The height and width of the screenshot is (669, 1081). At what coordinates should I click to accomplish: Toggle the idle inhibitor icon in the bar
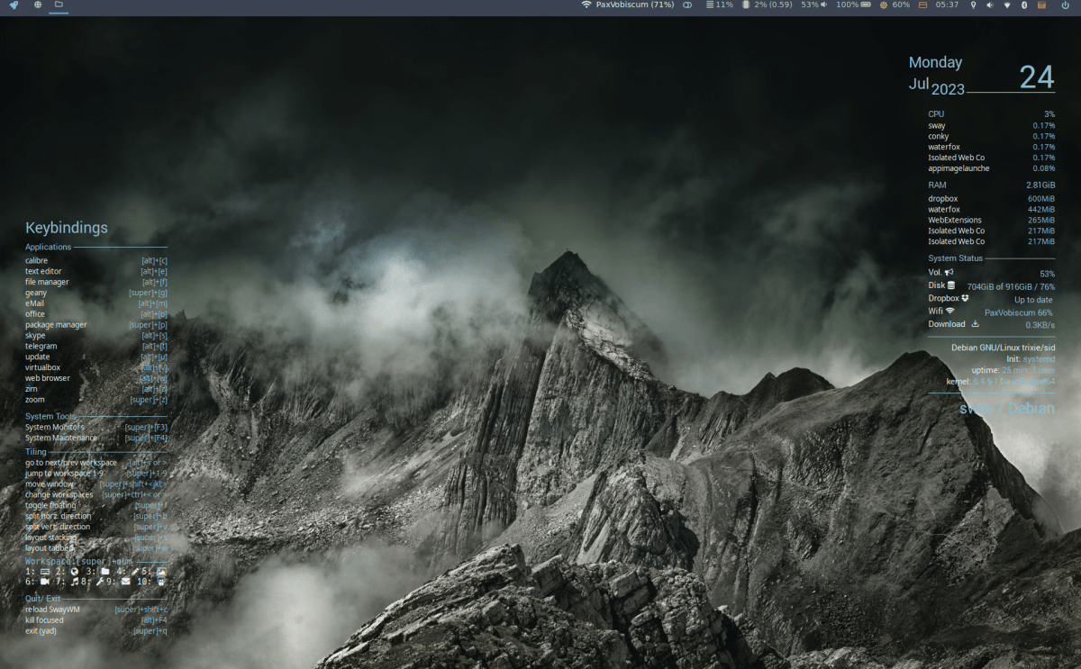click(x=687, y=5)
